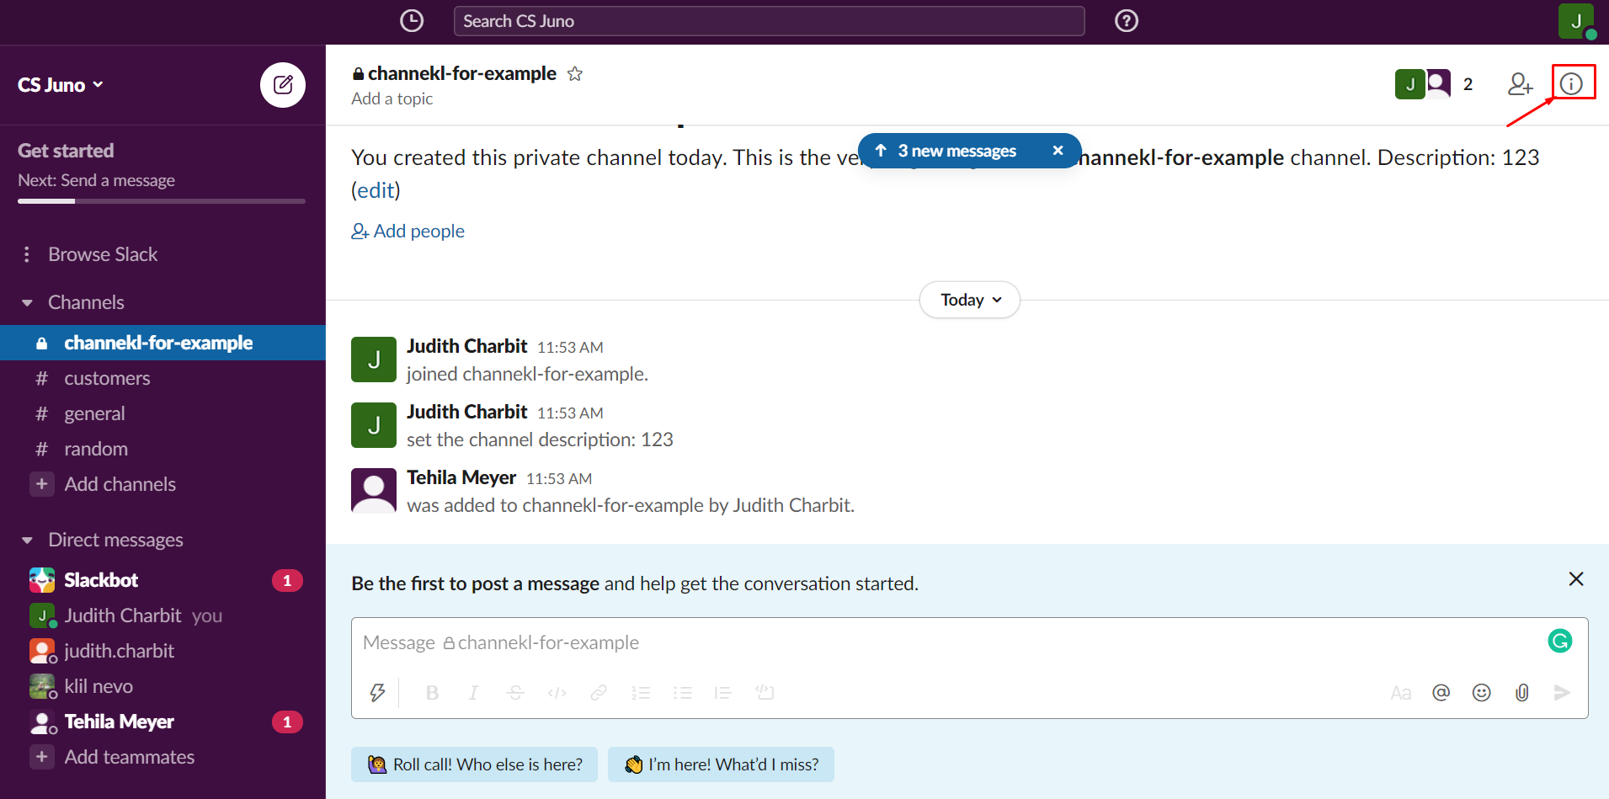Click Judith Charbit's avatar on description message
This screenshot has height=799, width=1609.
point(374,425)
